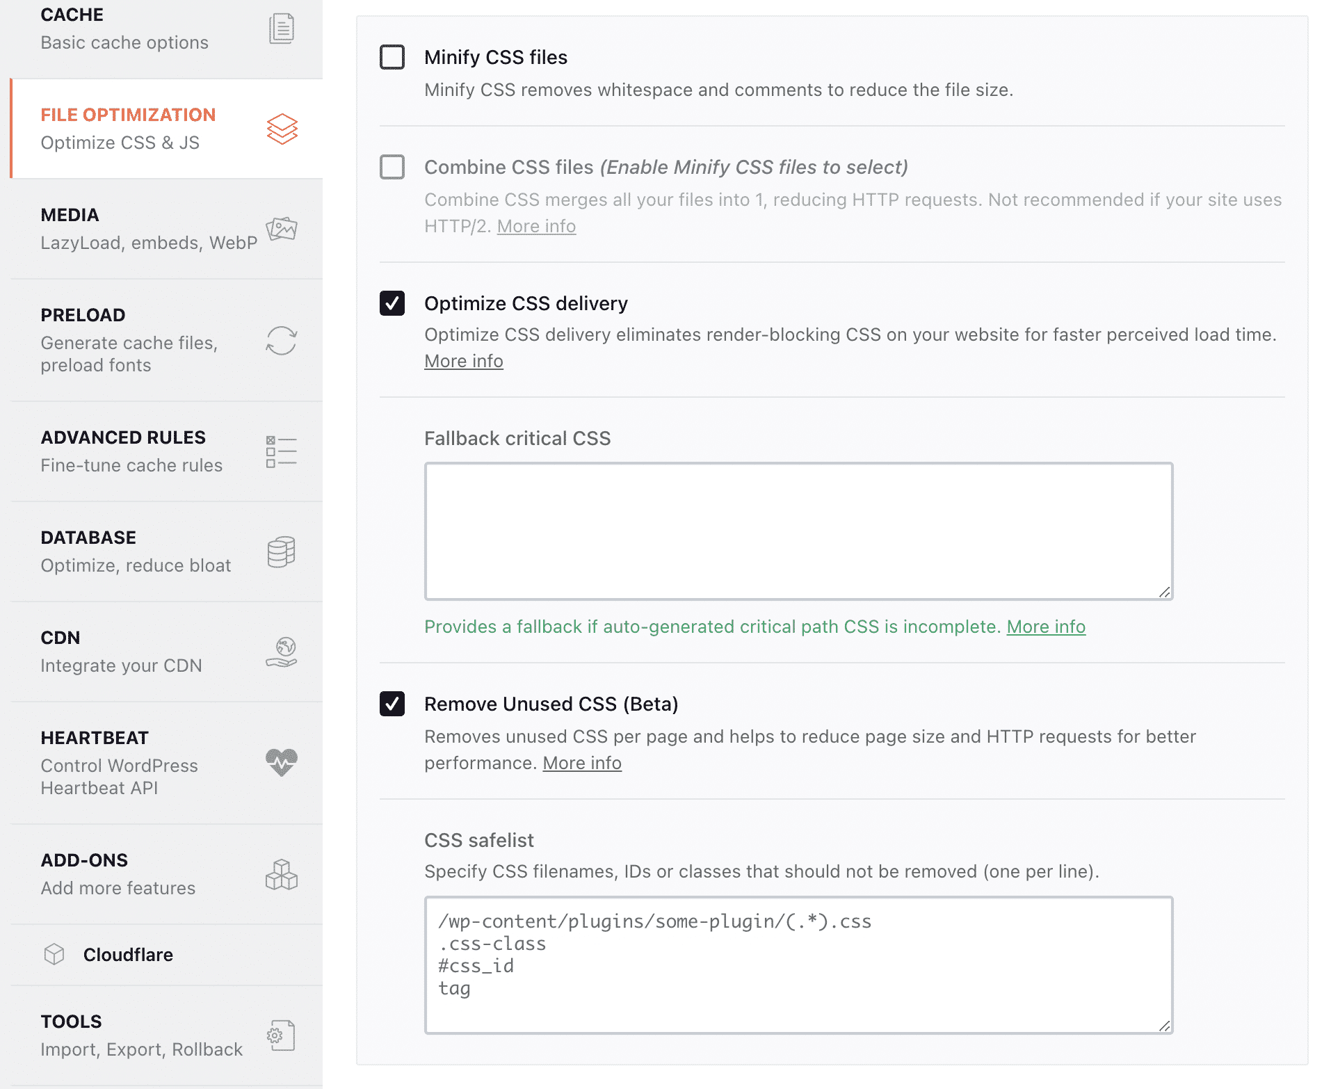1331x1089 pixels.
Task: Click the Preload refresh arrows icon
Action: tap(281, 341)
